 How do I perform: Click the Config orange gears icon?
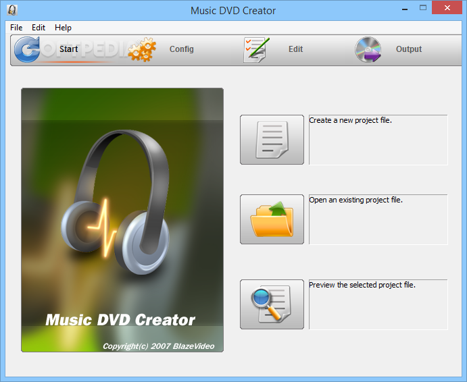coord(142,49)
